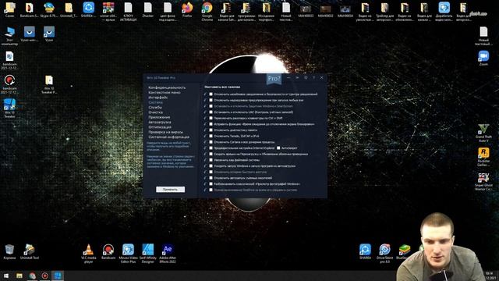This screenshot has width=499, height=281.
Task: Open Проверка на вирусы section
Action: point(165,132)
